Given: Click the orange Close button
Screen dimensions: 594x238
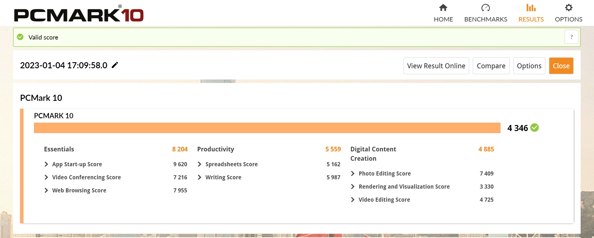Looking at the screenshot, I should coord(561,66).
